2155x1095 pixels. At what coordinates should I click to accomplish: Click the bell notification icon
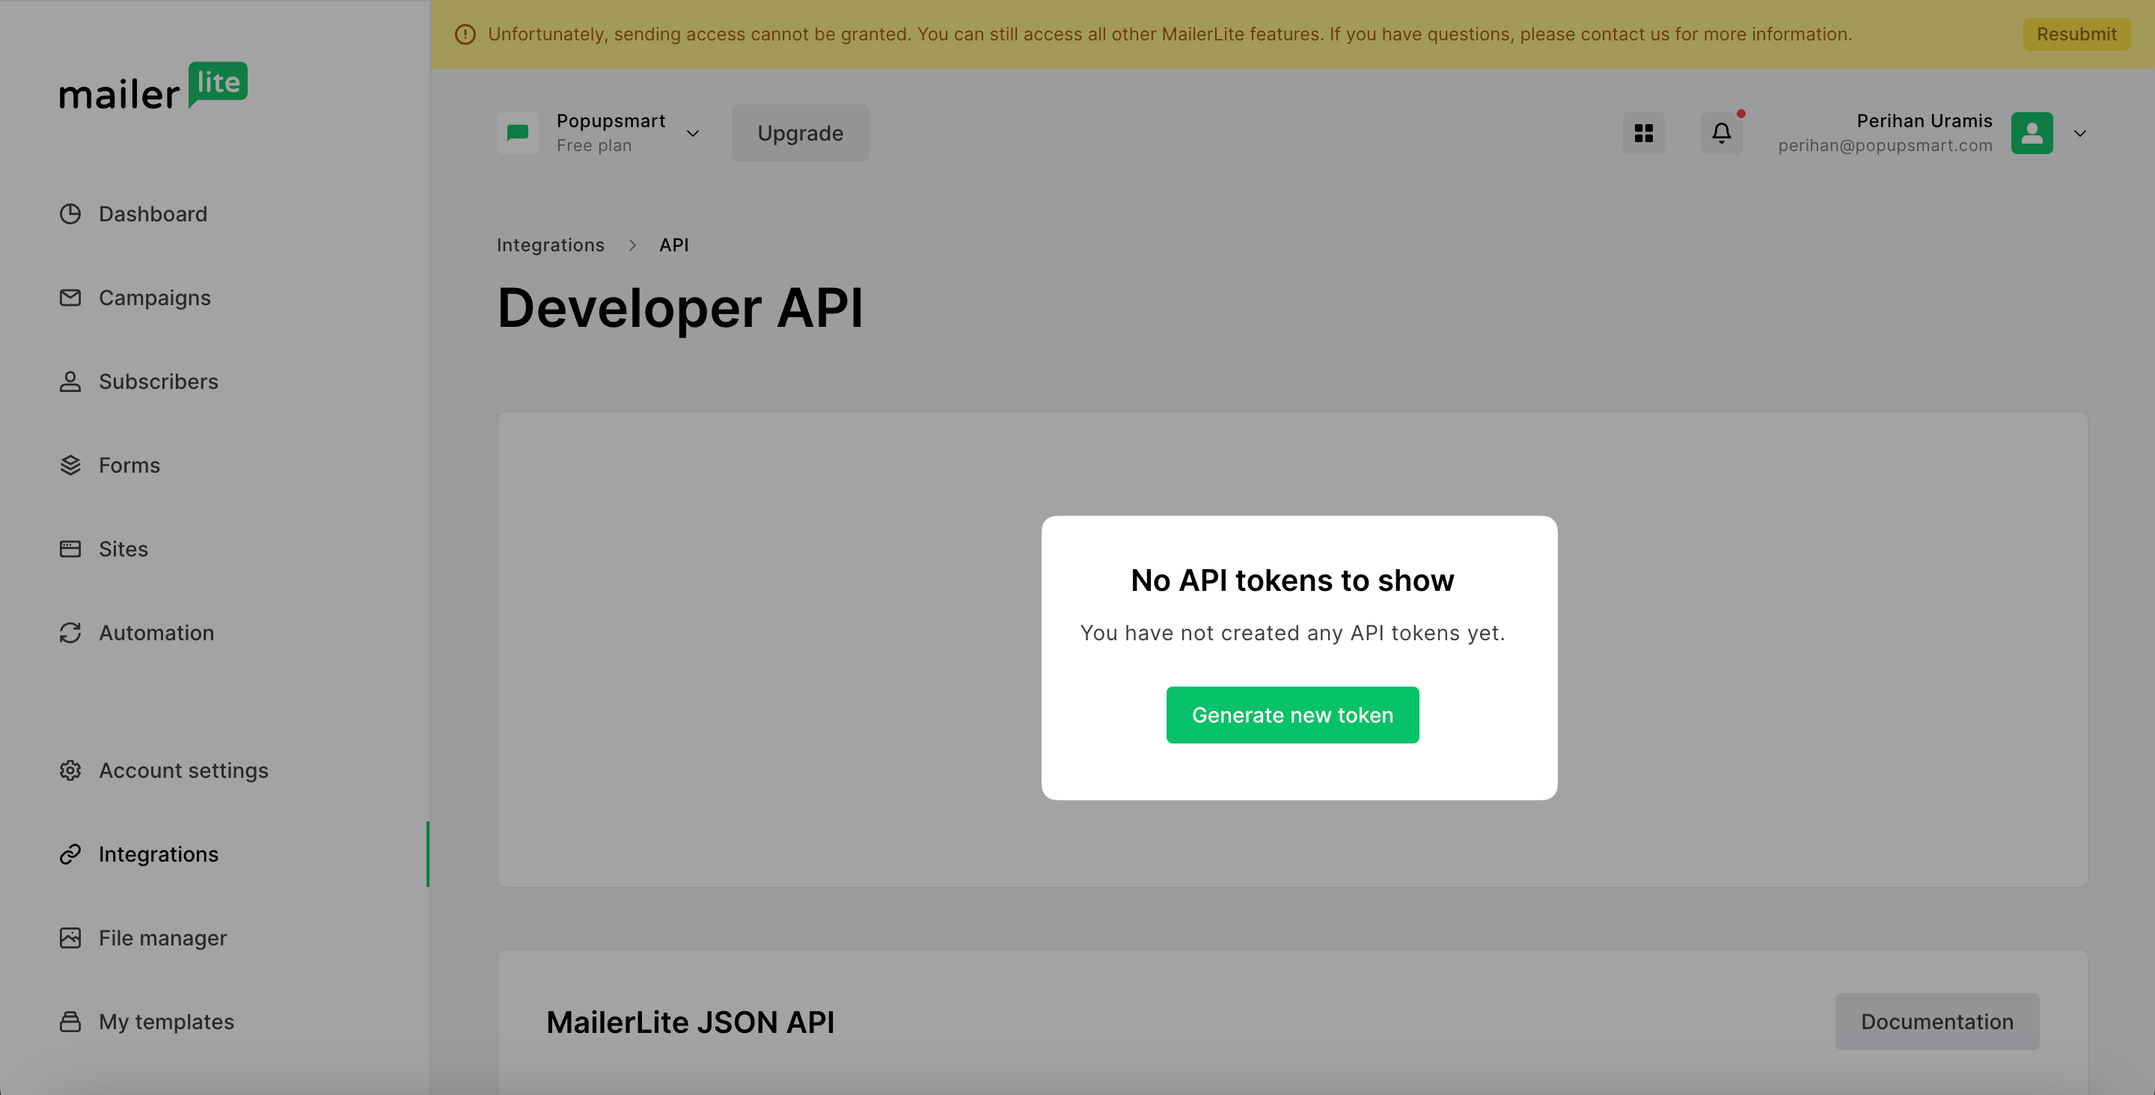(1720, 132)
